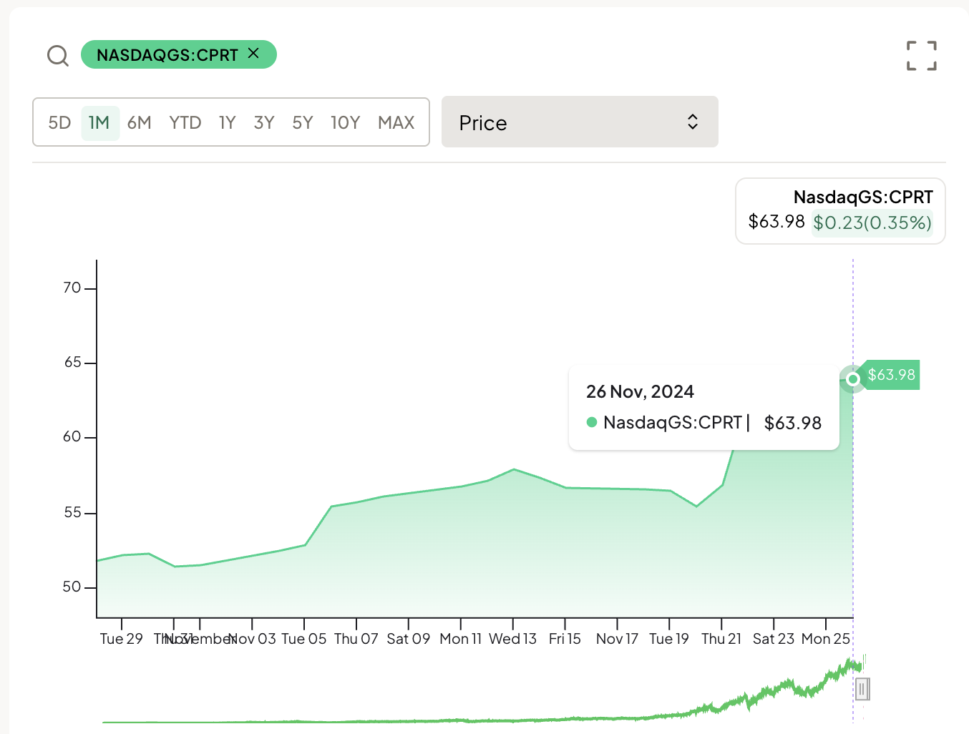Click the Wed 13 axis label

(513, 639)
